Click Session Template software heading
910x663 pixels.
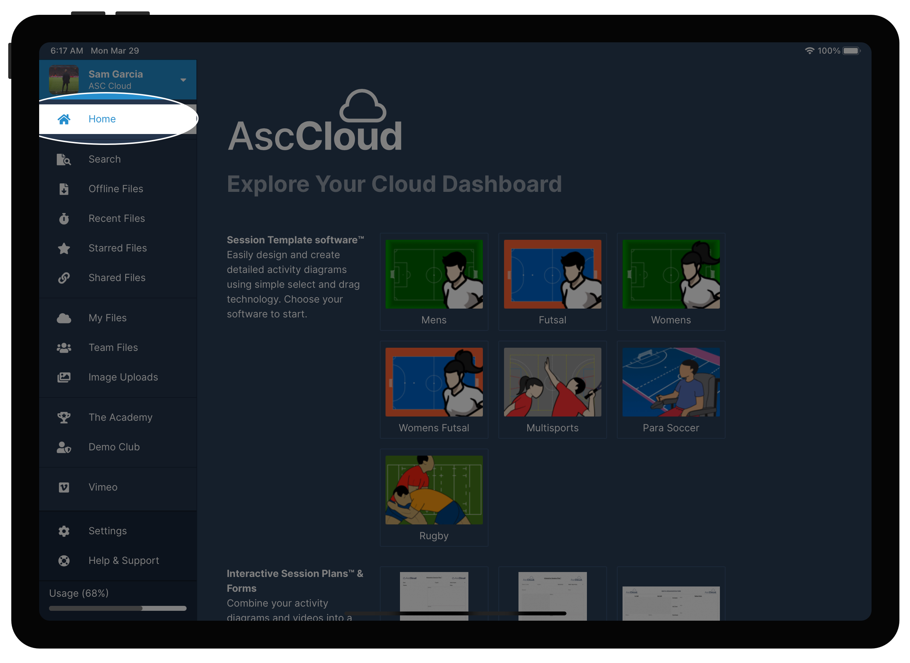[x=295, y=240]
